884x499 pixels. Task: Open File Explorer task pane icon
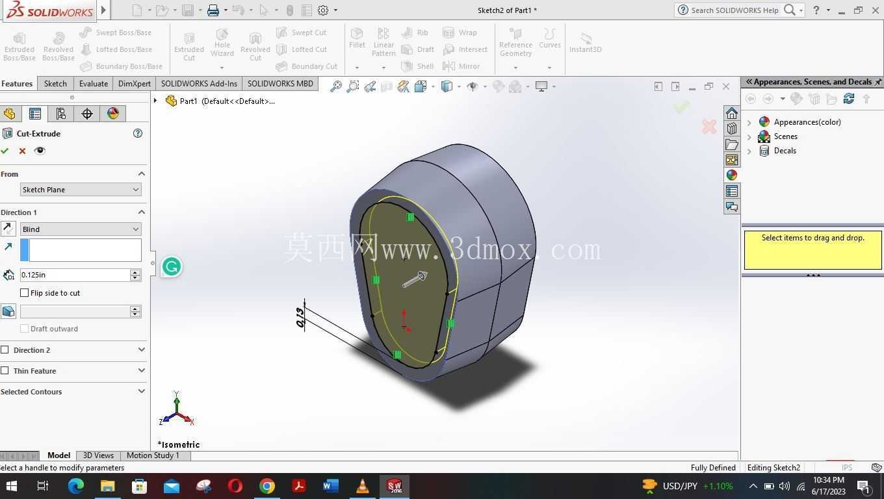(732, 144)
